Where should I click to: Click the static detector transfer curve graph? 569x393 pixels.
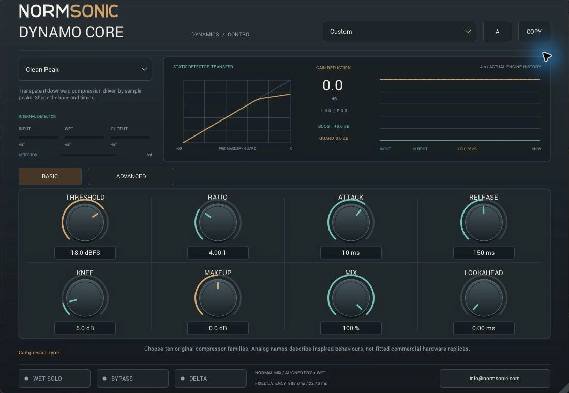click(236, 111)
